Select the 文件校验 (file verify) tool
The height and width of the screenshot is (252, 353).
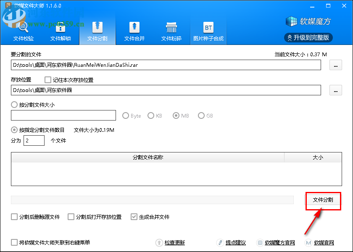[23, 31]
